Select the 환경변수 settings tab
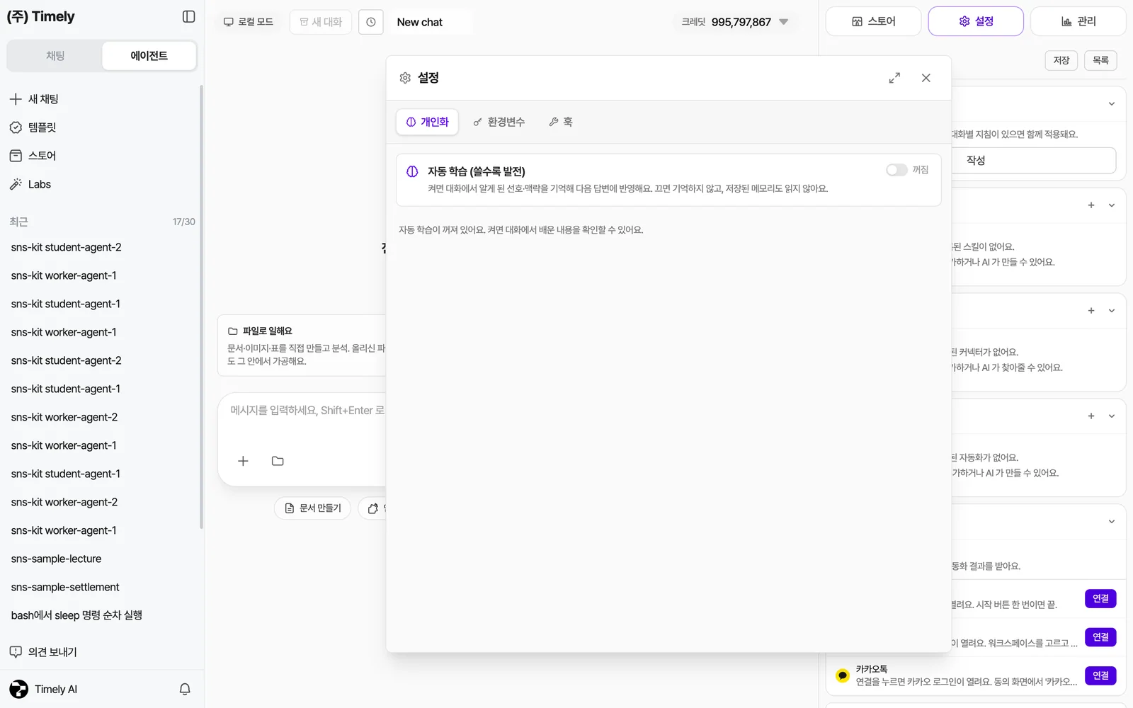 click(499, 122)
